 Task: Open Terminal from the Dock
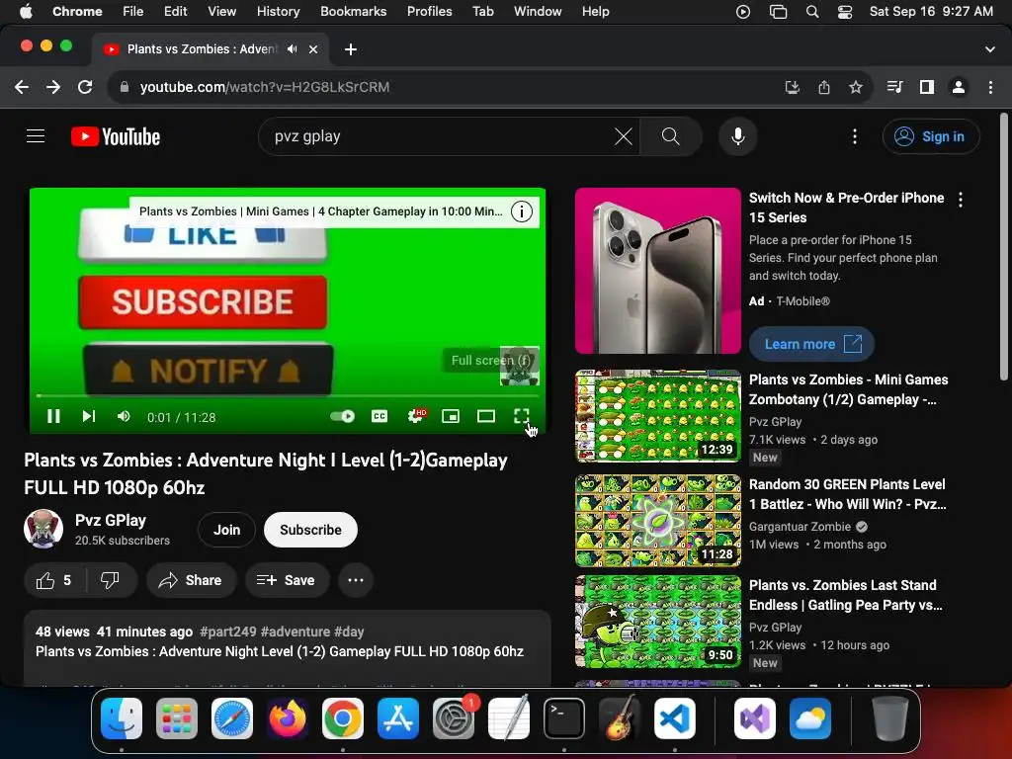564,718
